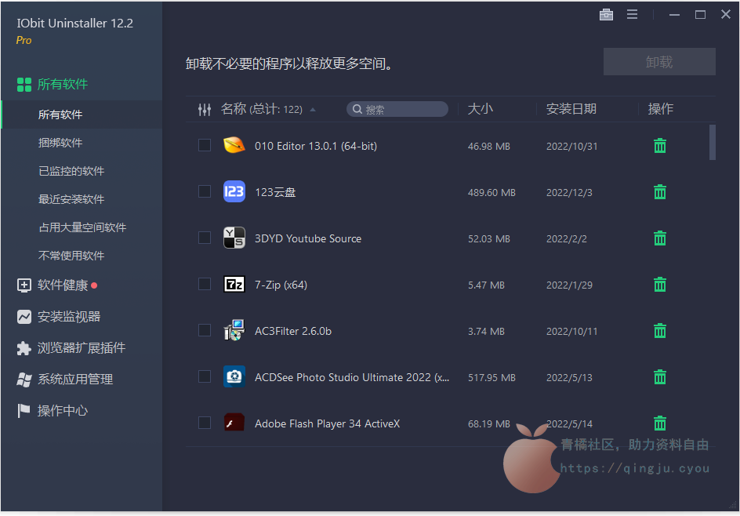Screen dimensions: 740x516
Task: Click the filter sliders icon beside 名称
Action: tap(205, 110)
